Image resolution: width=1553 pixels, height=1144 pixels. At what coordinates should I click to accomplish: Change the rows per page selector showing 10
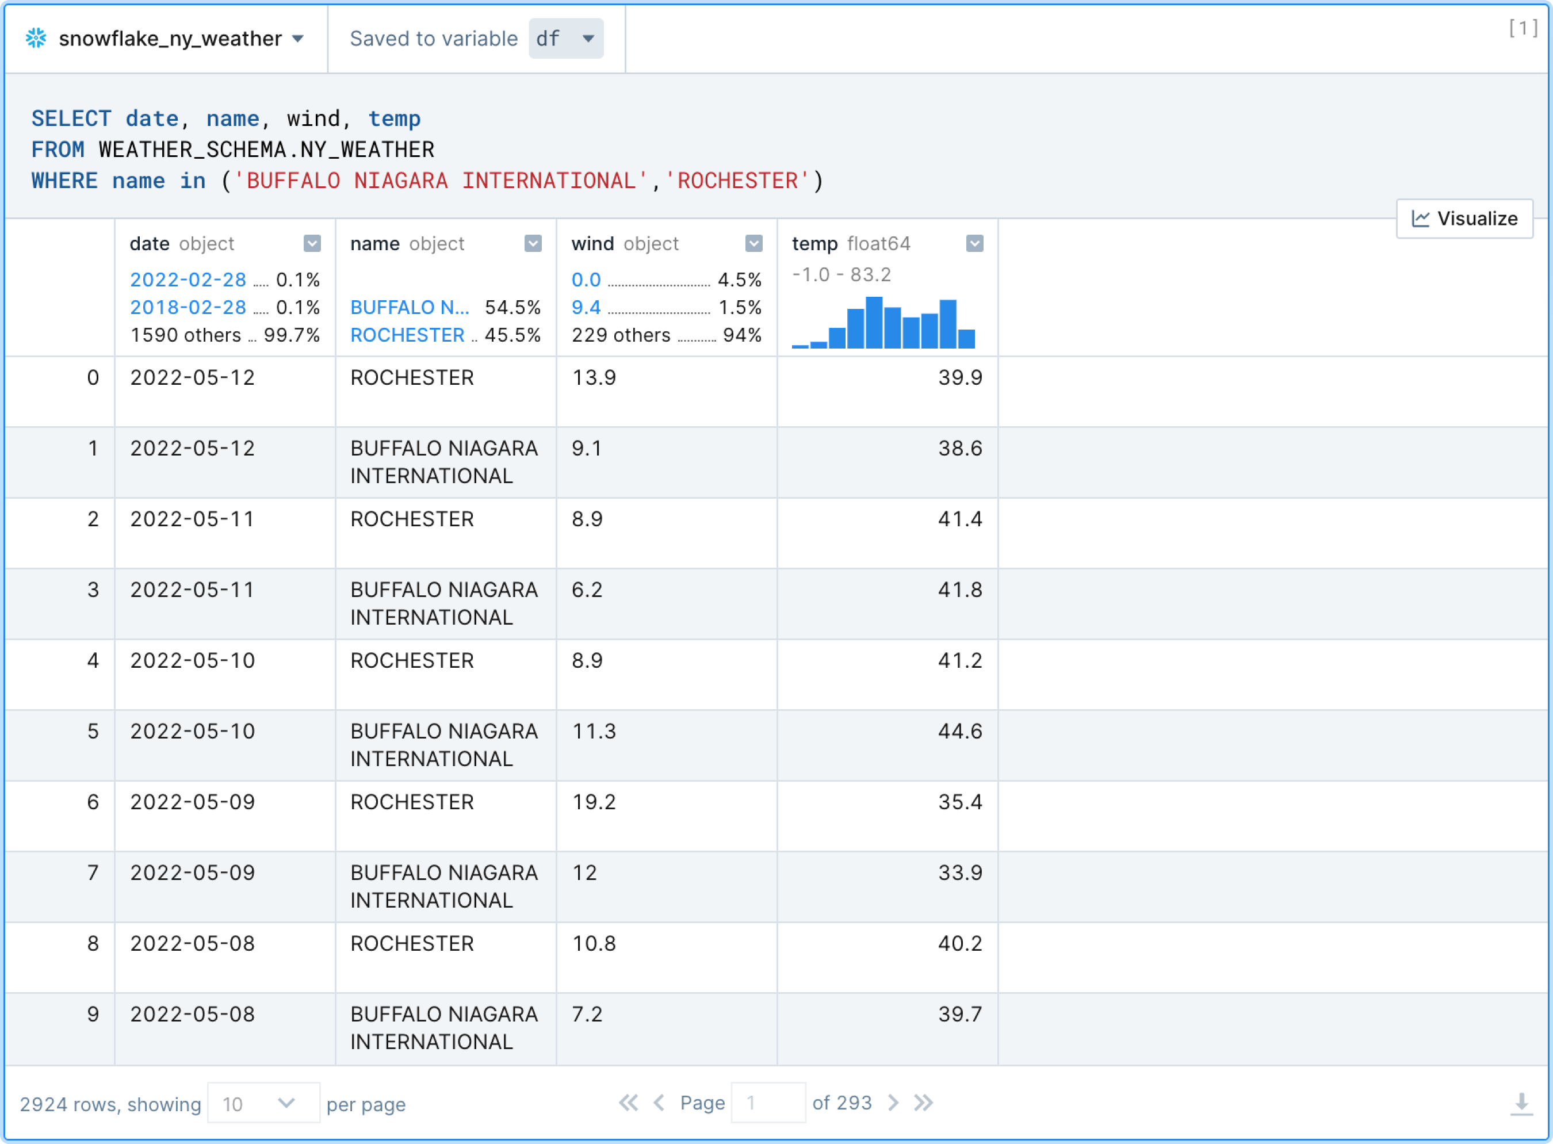(x=263, y=1103)
